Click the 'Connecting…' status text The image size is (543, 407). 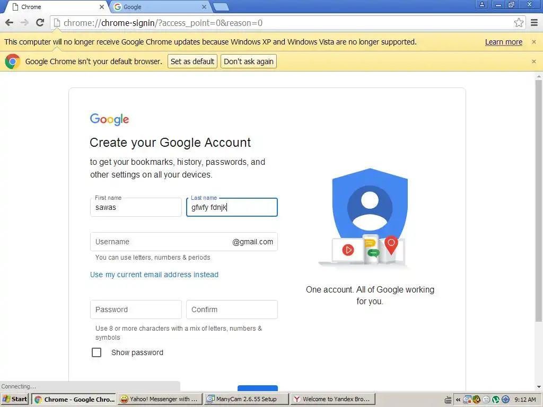[x=19, y=386]
